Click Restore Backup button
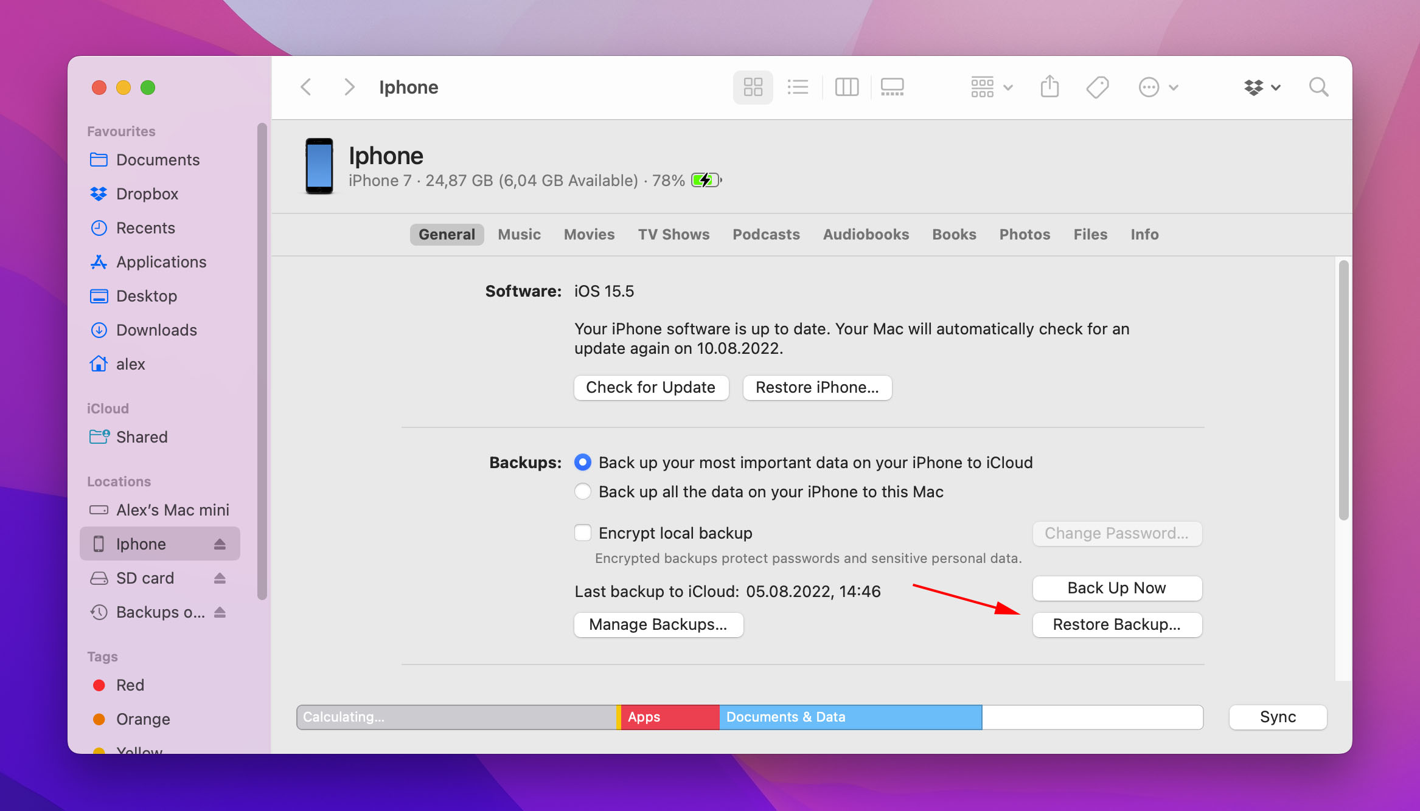1420x811 pixels. coord(1116,624)
